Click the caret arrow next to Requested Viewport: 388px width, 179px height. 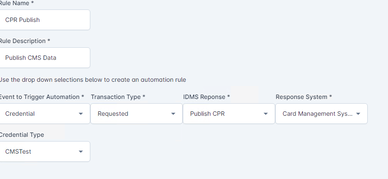173,114
